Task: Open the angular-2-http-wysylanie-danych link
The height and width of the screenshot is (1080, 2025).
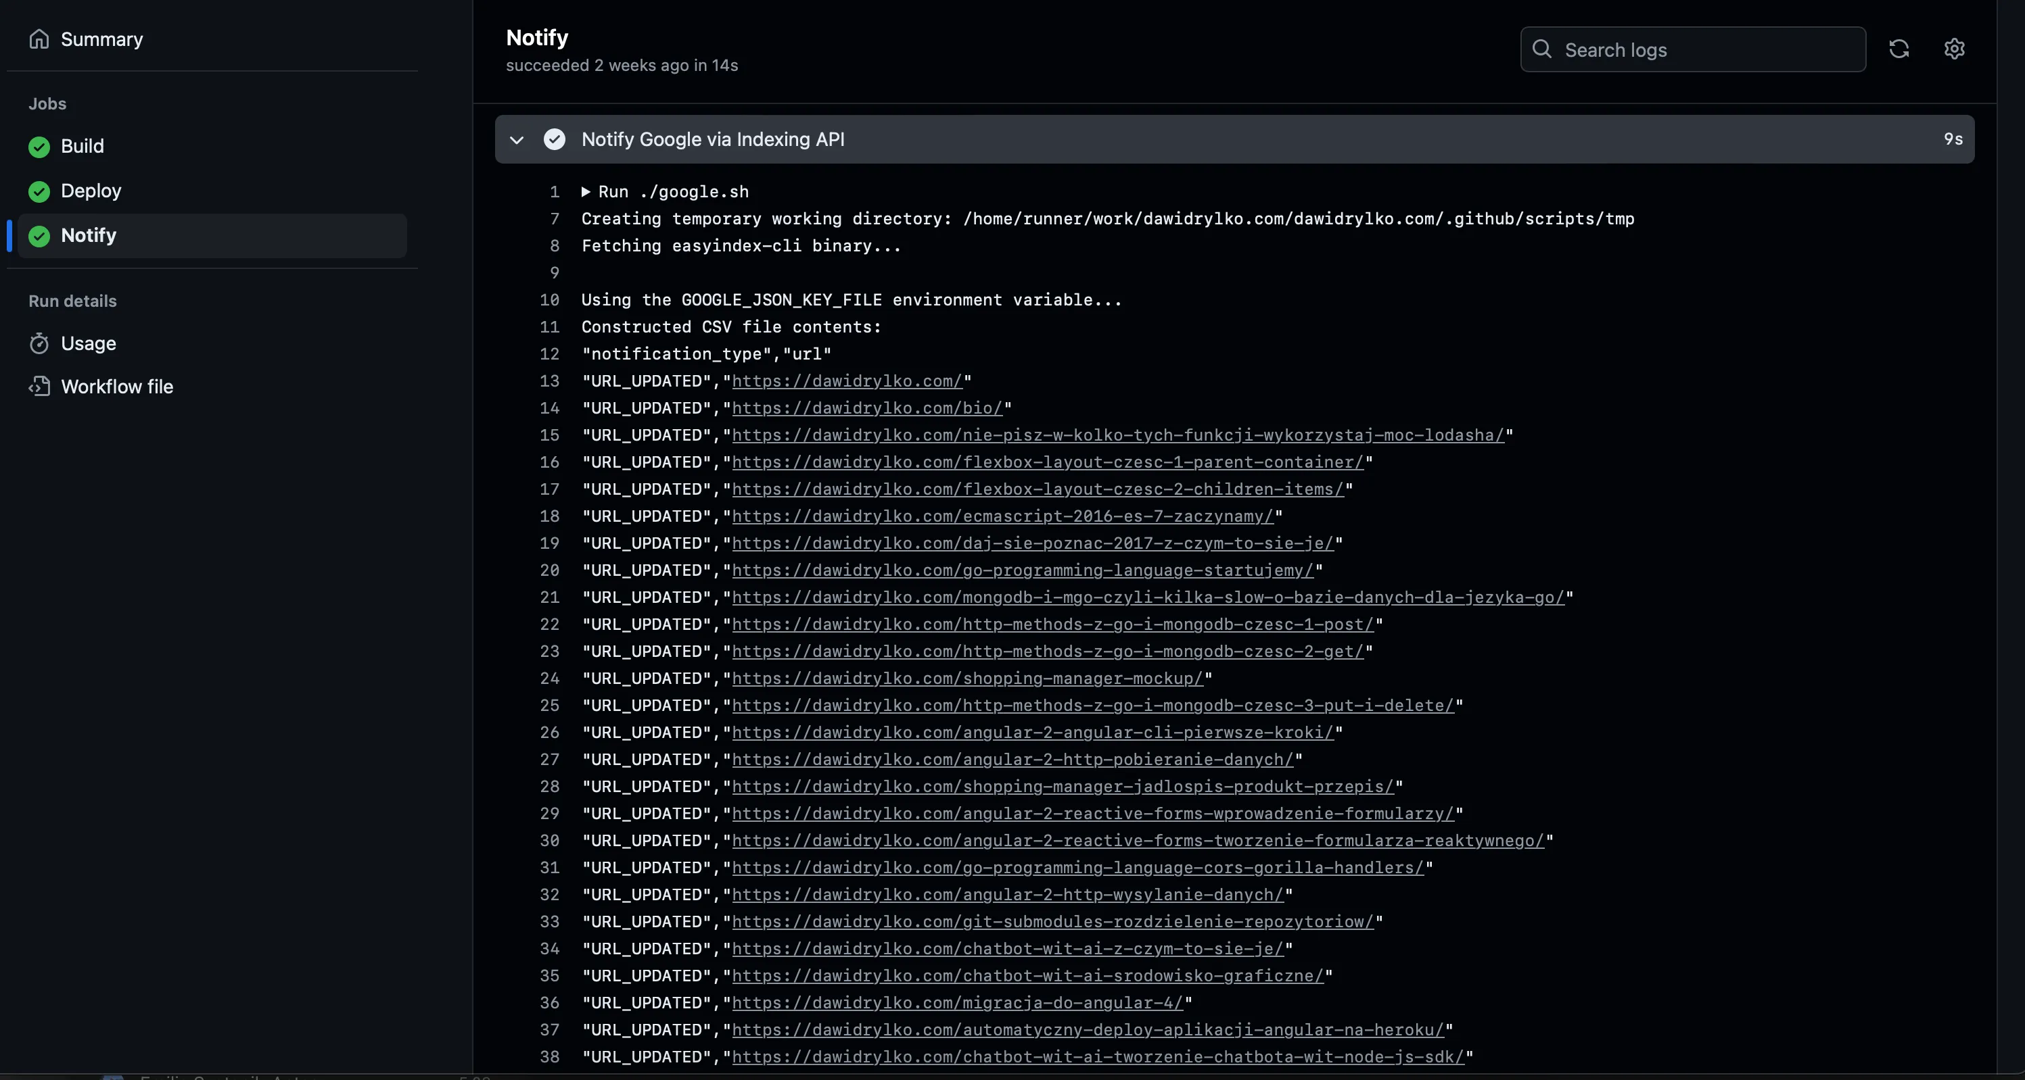Action: tap(1008, 895)
